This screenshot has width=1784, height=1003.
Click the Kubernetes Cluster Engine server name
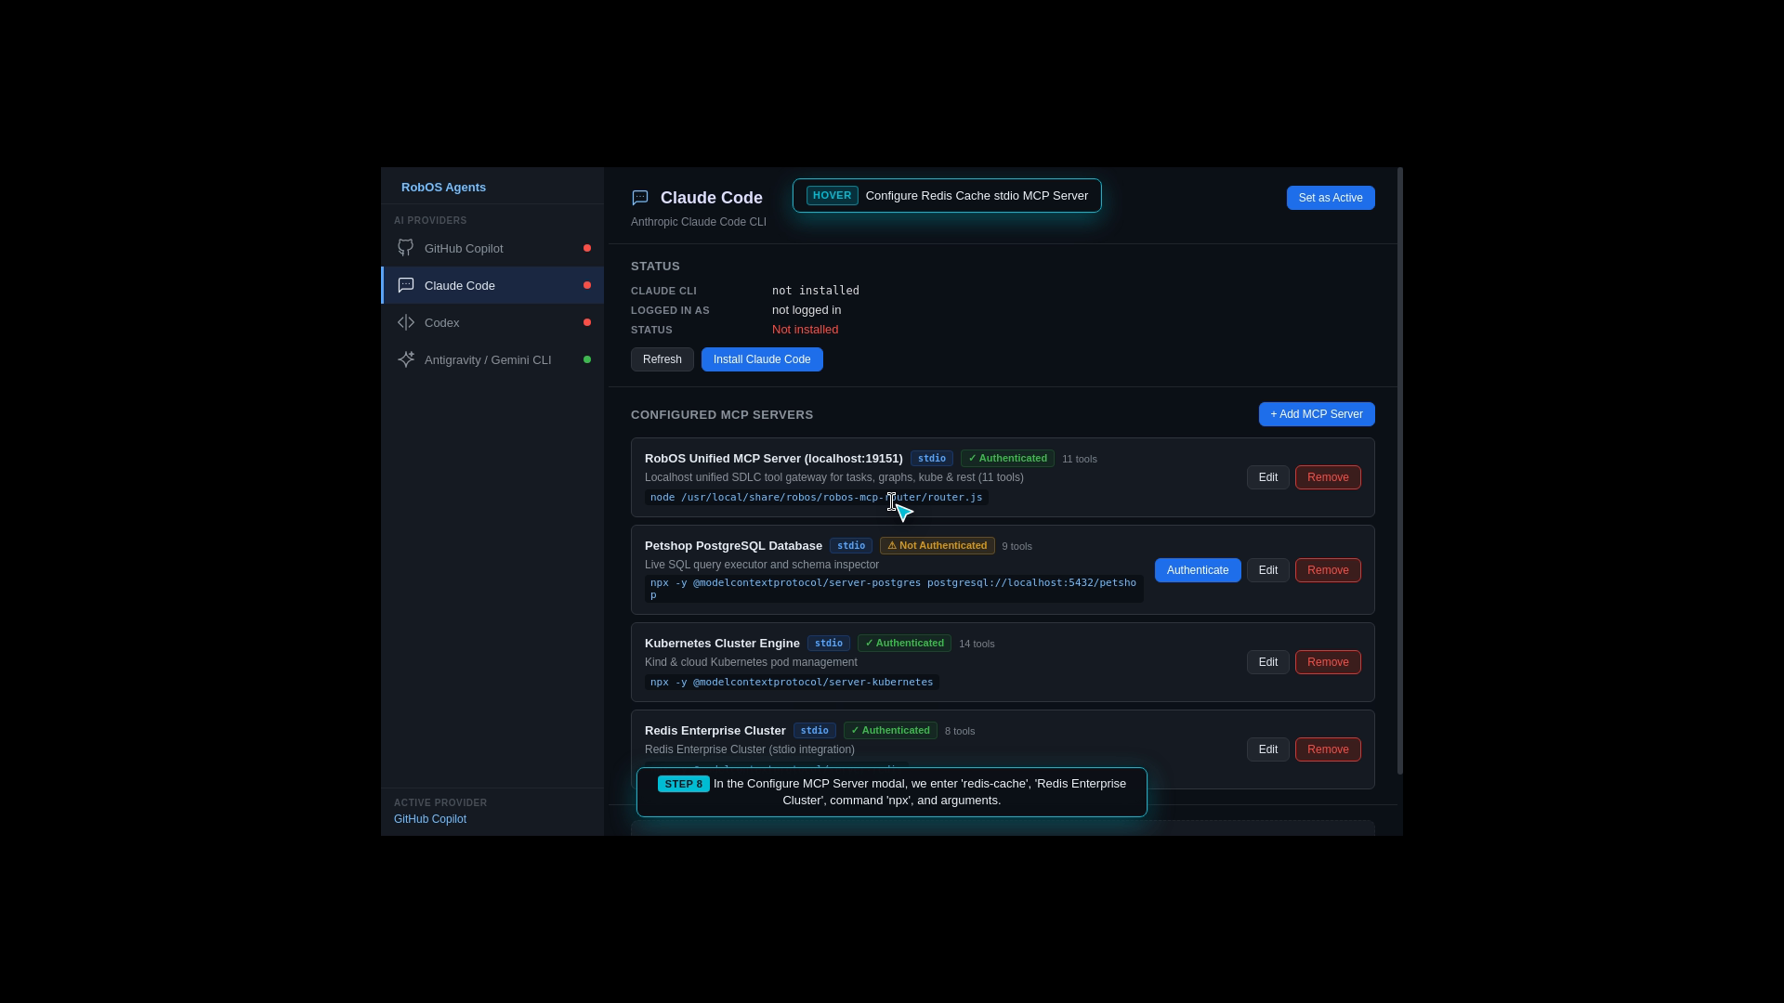(722, 644)
